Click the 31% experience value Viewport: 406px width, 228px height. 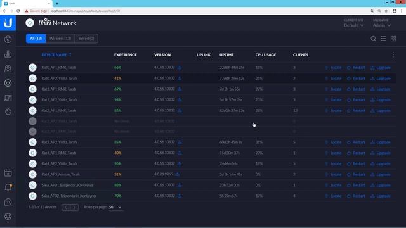118,175
